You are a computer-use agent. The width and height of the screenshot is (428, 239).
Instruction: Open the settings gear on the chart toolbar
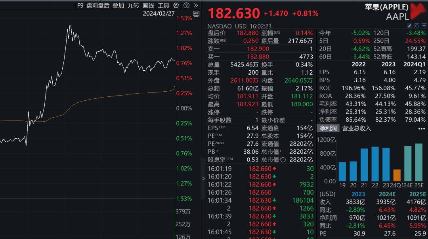click(x=176, y=6)
